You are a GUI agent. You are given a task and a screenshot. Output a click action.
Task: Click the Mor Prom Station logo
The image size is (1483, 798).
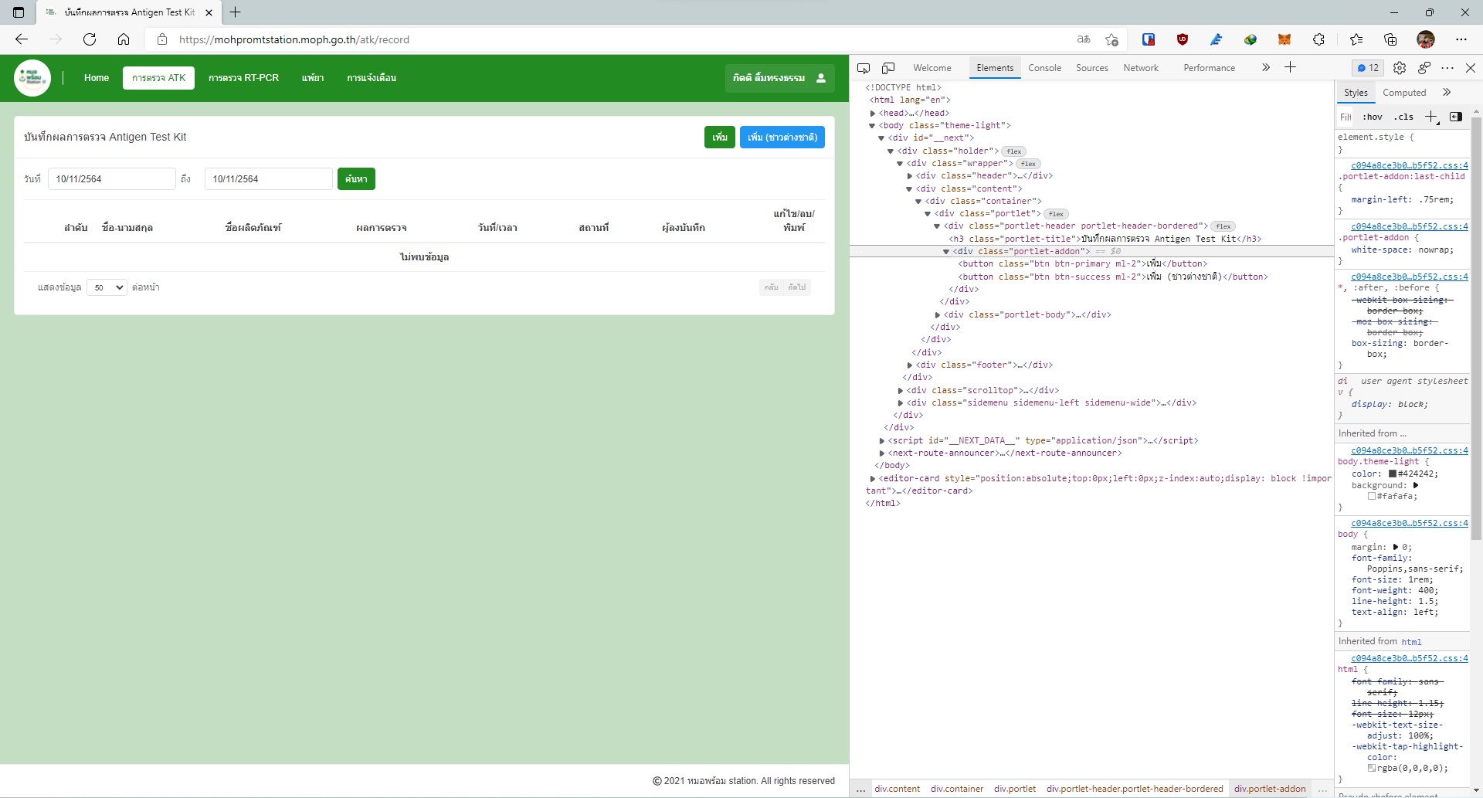(x=32, y=78)
